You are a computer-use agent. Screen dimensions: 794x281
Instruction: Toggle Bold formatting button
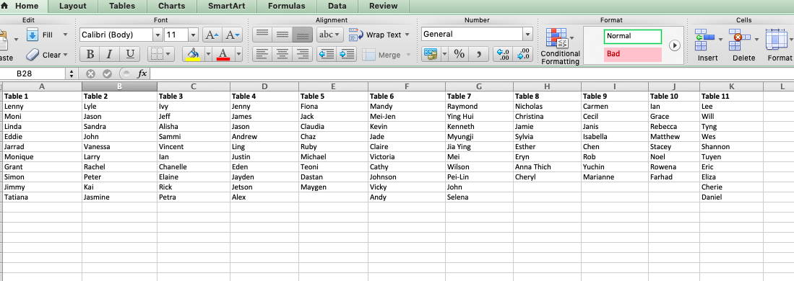point(90,54)
